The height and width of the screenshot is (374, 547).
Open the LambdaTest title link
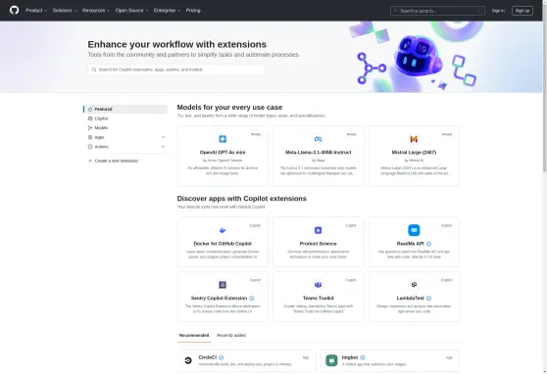410,298
